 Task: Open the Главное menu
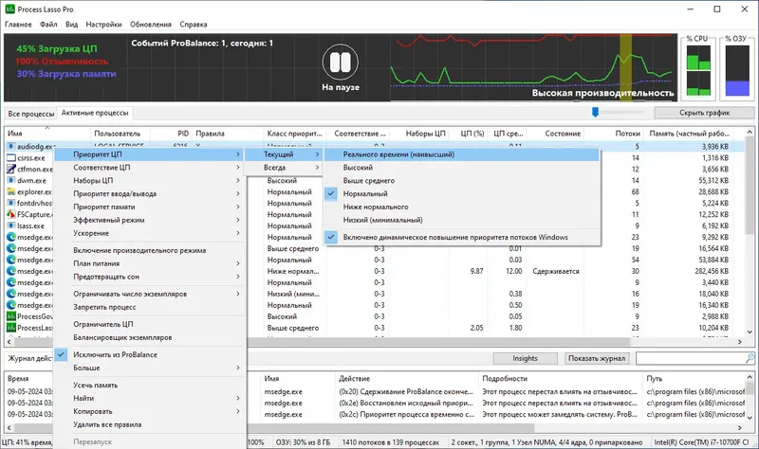click(18, 25)
